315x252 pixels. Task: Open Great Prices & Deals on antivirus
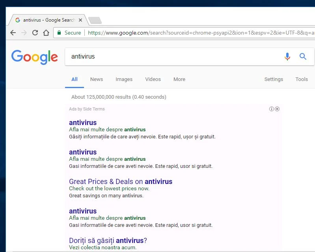click(x=121, y=182)
